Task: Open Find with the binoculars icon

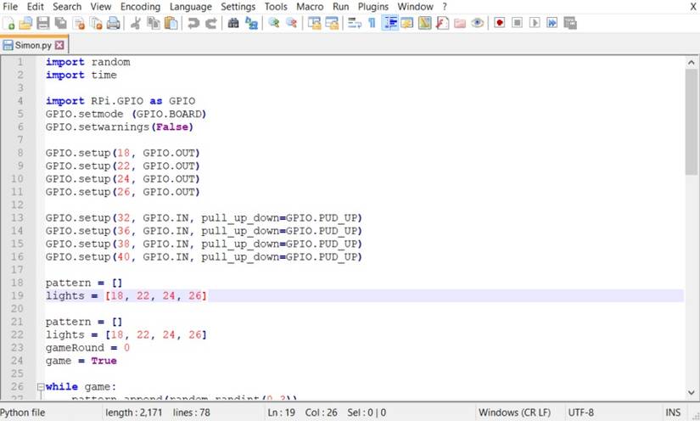Action: (233, 23)
